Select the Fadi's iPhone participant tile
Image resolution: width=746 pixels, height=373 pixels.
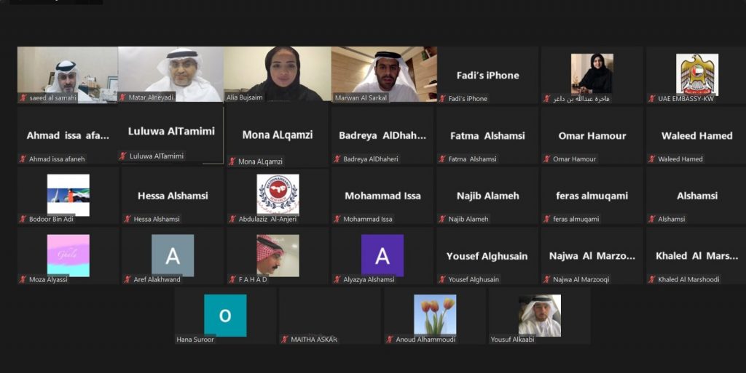(x=487, y=75)
